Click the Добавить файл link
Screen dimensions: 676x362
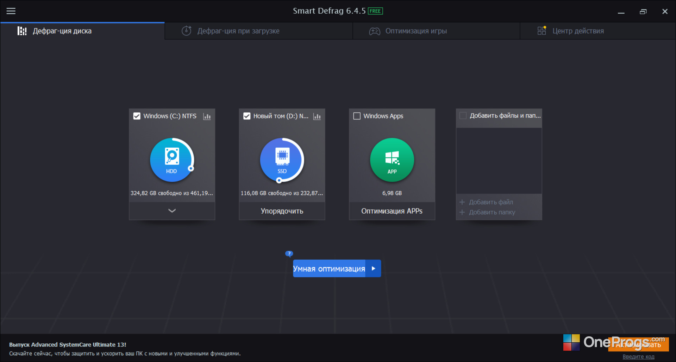[x=491, y=202]
